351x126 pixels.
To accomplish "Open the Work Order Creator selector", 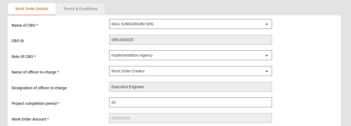I will [x=187, y=71].
